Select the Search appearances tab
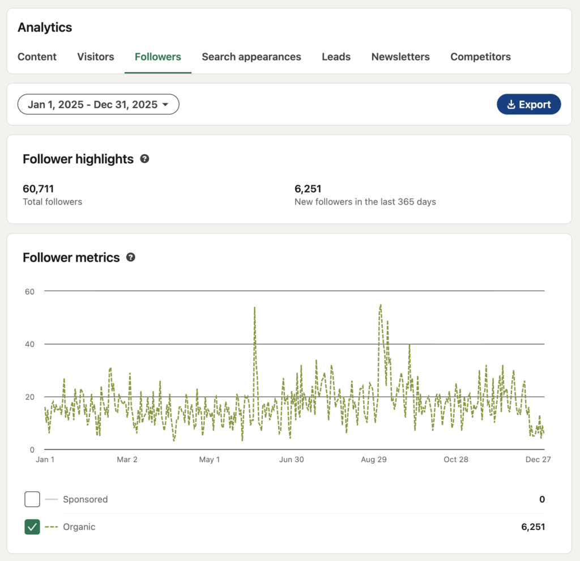This screenshot has width=580, height=561. coord(251,57)
